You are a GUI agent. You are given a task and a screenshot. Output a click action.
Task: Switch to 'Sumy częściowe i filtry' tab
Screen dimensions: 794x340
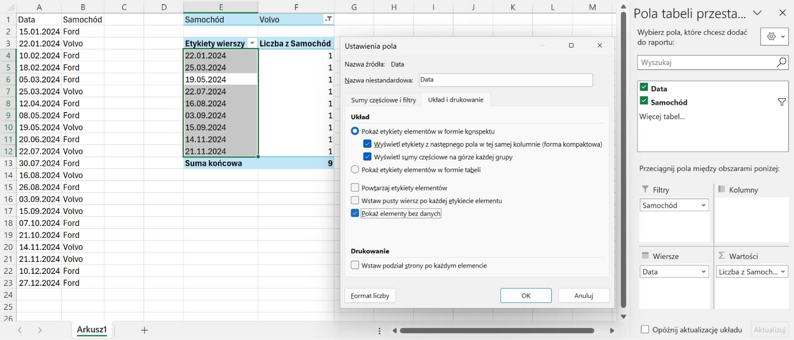pos(383,100)
